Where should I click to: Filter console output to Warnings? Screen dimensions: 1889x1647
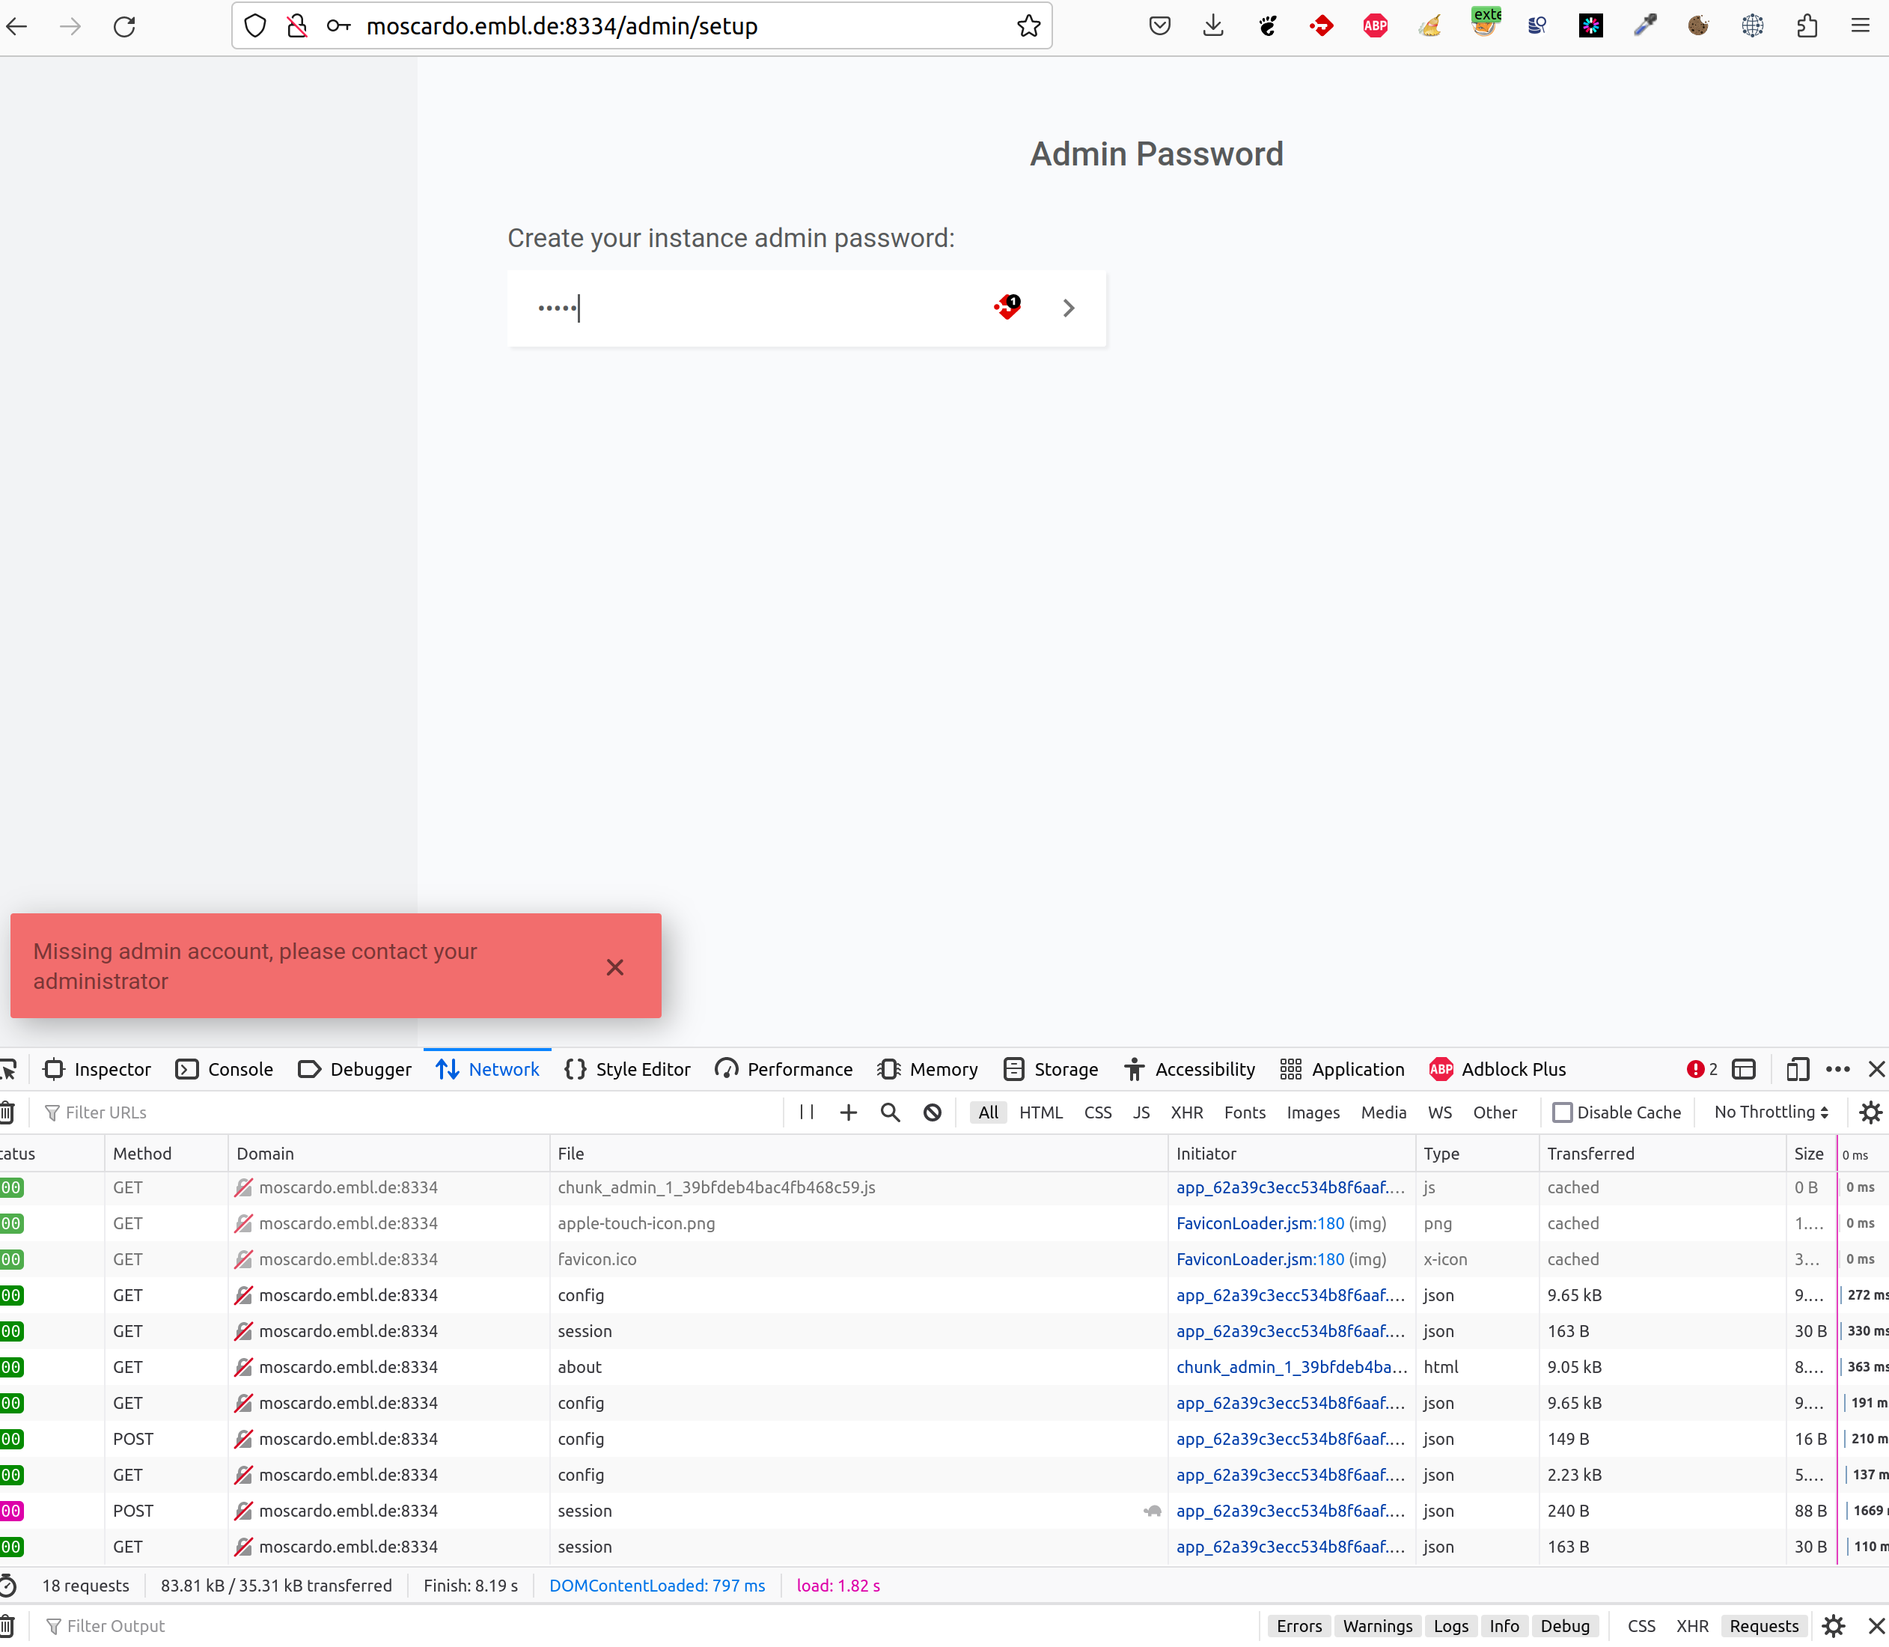tap(1376, 1625)
